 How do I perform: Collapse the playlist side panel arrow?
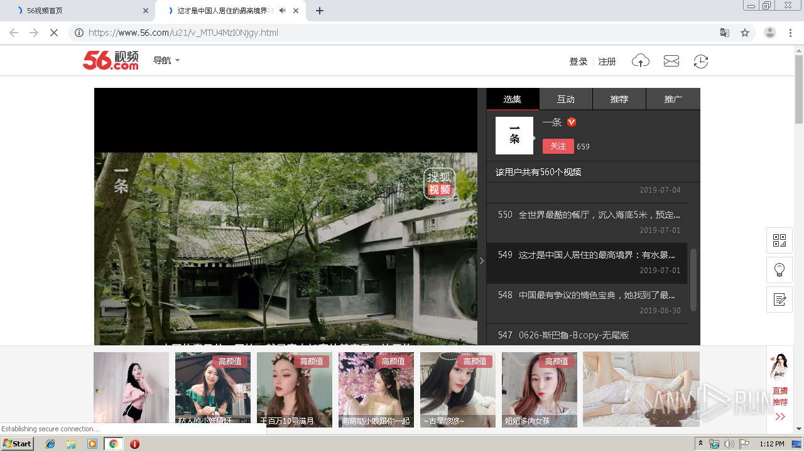pos(482,261)
